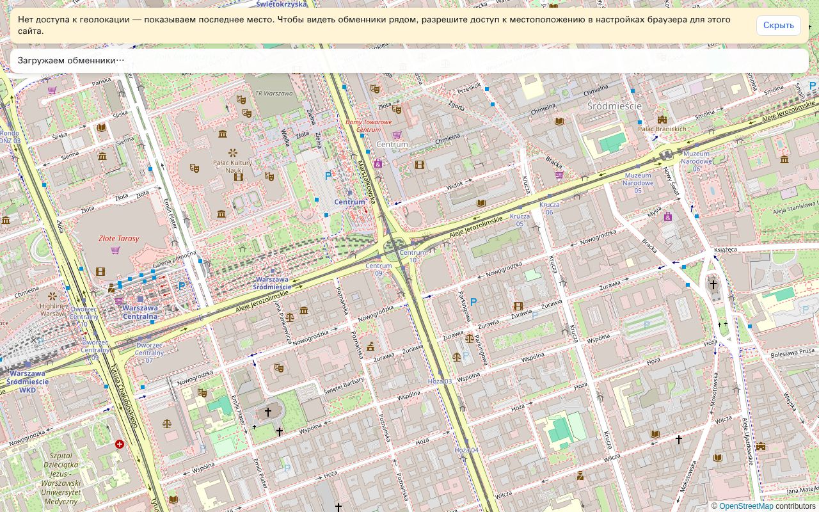The image size is (819, 512).
Task: Click the shopping cart icon near Pańska street
Action: pos(52,90)
